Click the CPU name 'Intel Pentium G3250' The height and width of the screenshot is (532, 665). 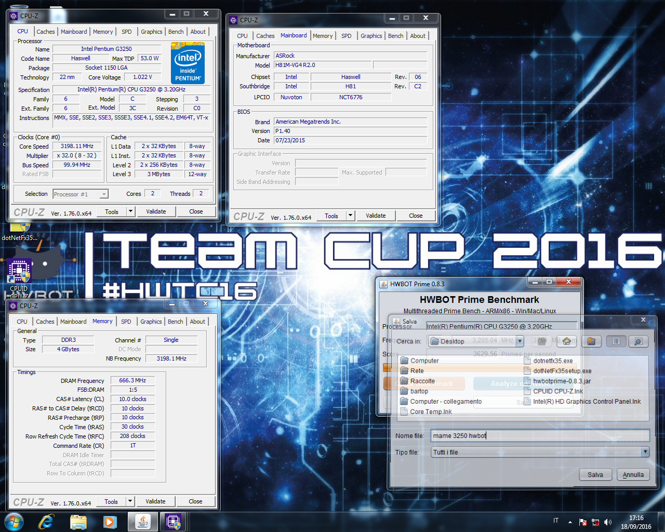[107, 49]
